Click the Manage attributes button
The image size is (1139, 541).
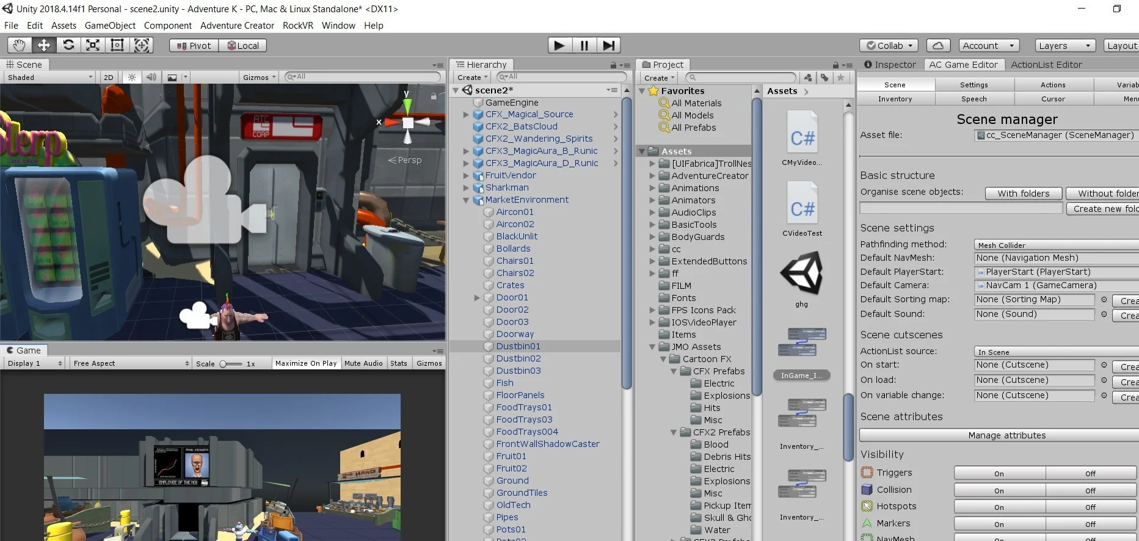click(x=1007, y=435)
